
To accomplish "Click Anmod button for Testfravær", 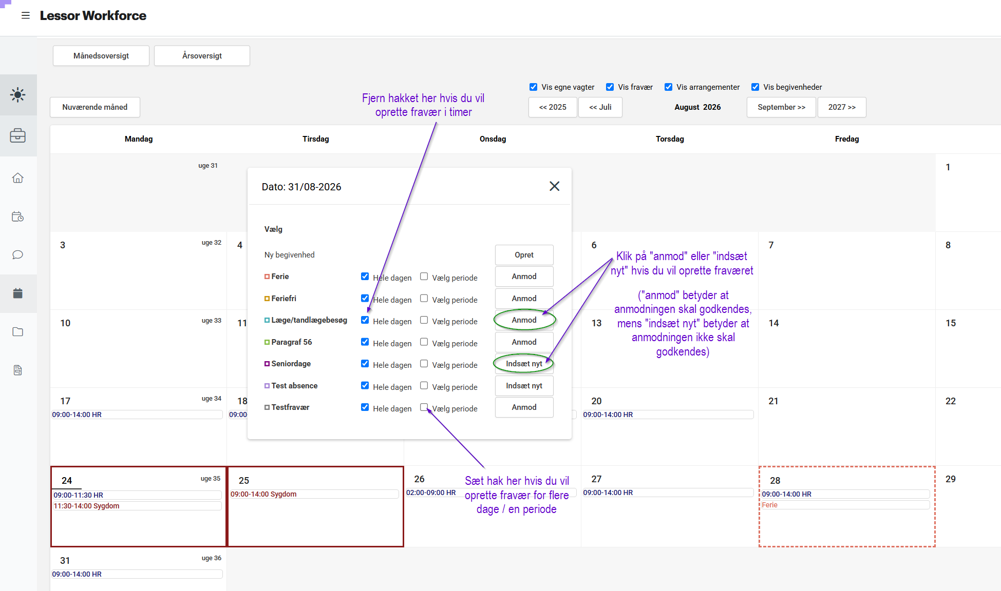I will tap(524, 407).
